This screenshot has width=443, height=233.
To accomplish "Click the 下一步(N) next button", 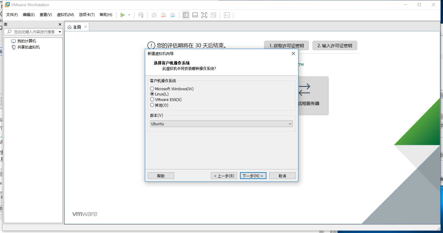I will coord(253,176).
